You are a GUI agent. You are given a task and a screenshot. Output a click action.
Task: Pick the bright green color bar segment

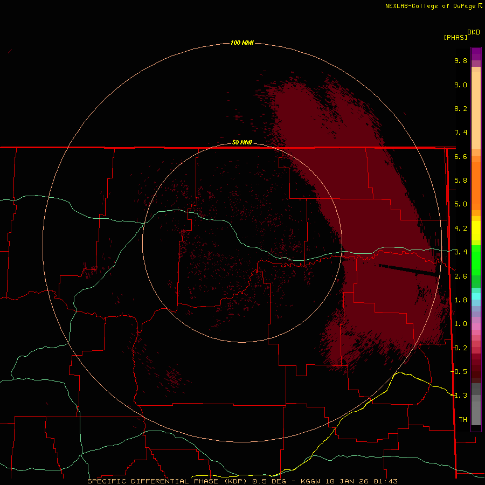(476, 260)
